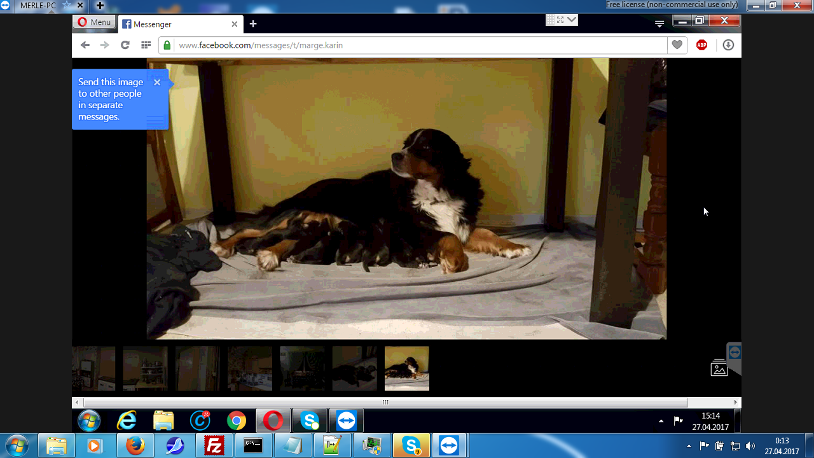Expand the Opera tab menu list
The height and width of the screenshot is (458, 814).
[659, 24]
